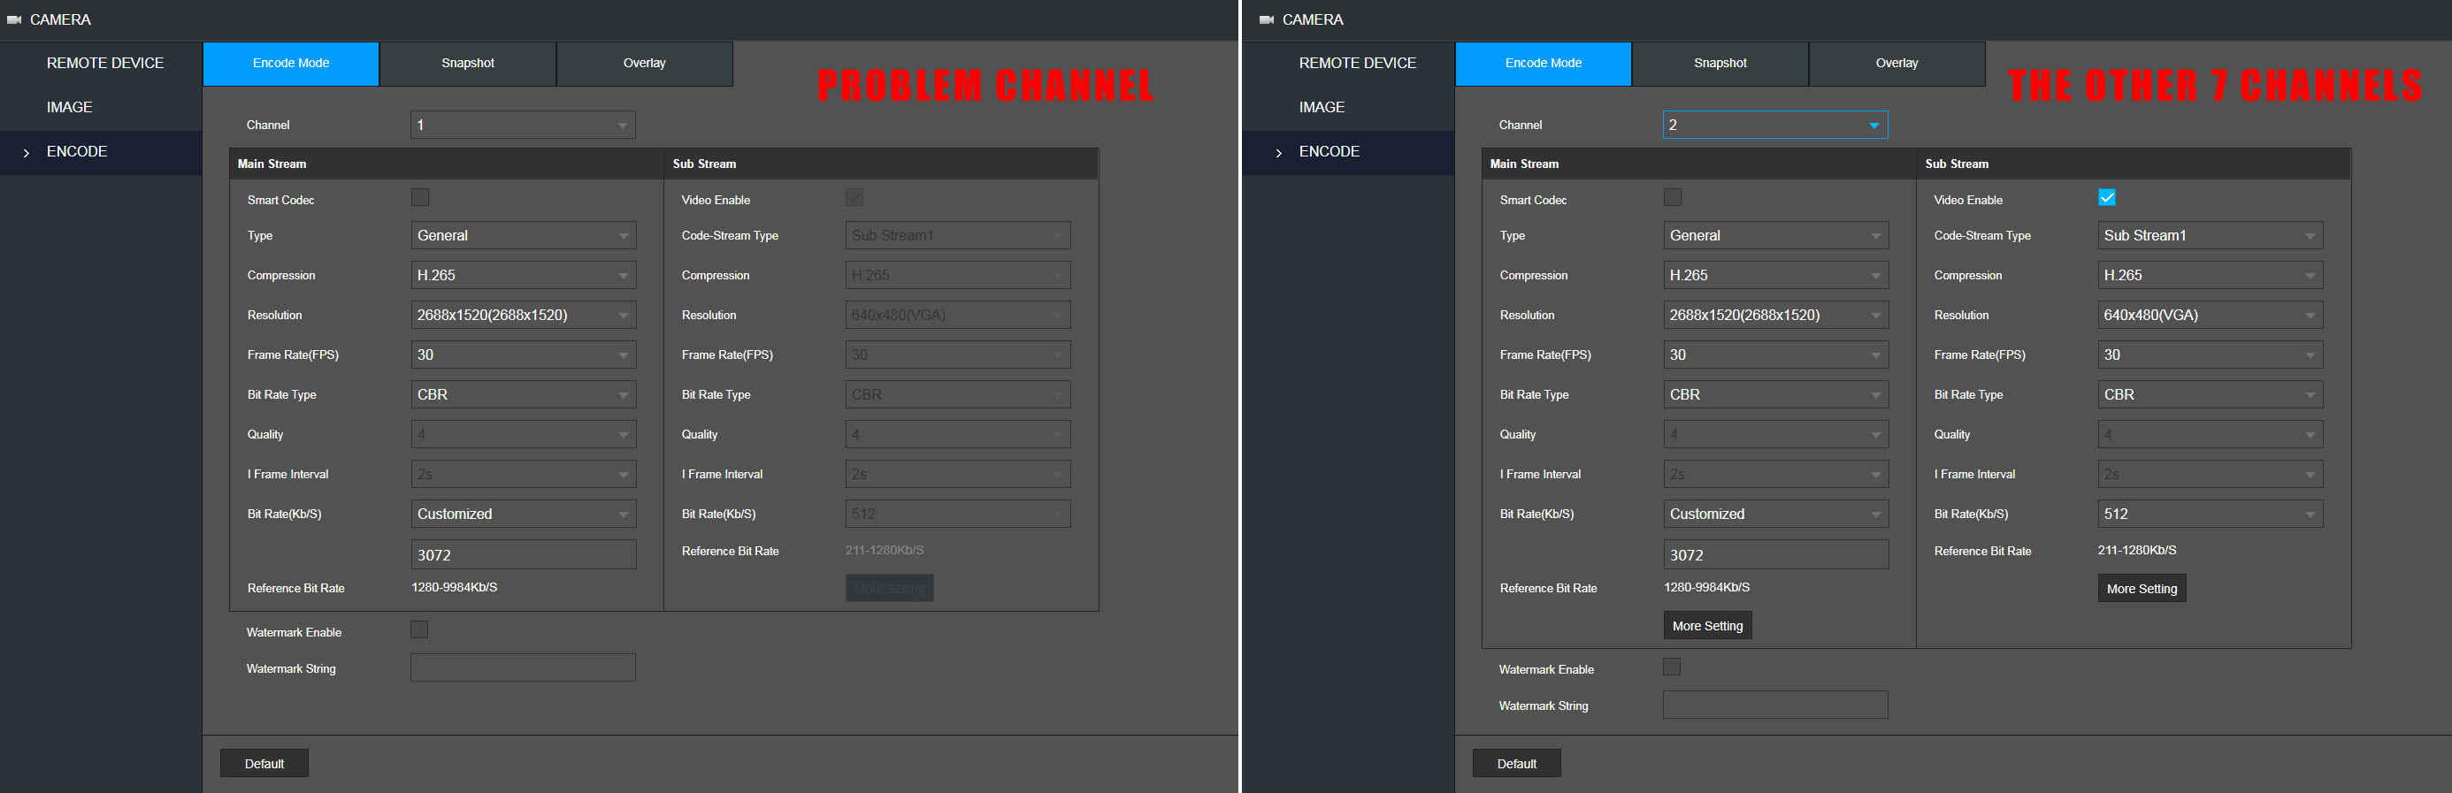The width and height of the screenshot is (2452, 793).
Task: Switch to Overlay tab in right panel
Action: tap(1898, 64)
